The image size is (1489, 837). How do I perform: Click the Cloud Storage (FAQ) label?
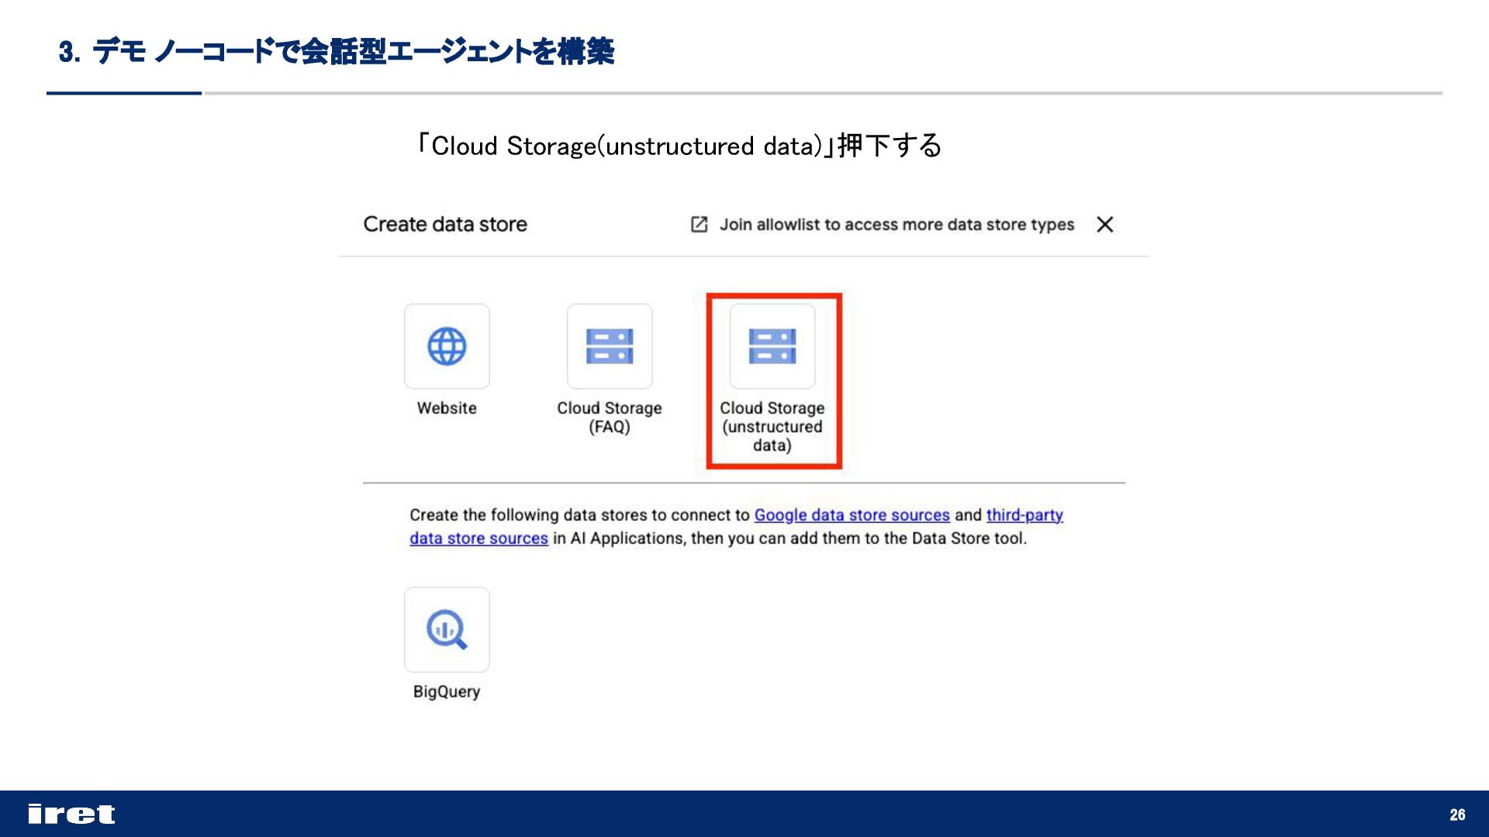pos(610,418)
